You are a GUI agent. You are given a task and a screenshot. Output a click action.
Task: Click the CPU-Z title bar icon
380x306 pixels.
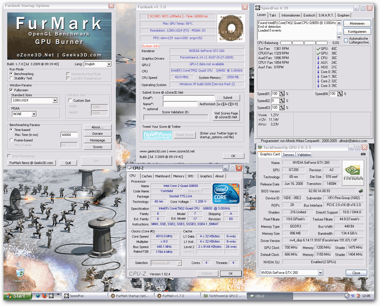(129, 168)
